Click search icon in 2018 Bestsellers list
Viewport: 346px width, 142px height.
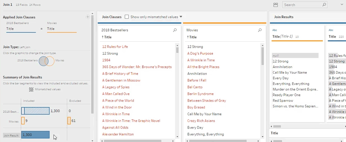(175, 30)
